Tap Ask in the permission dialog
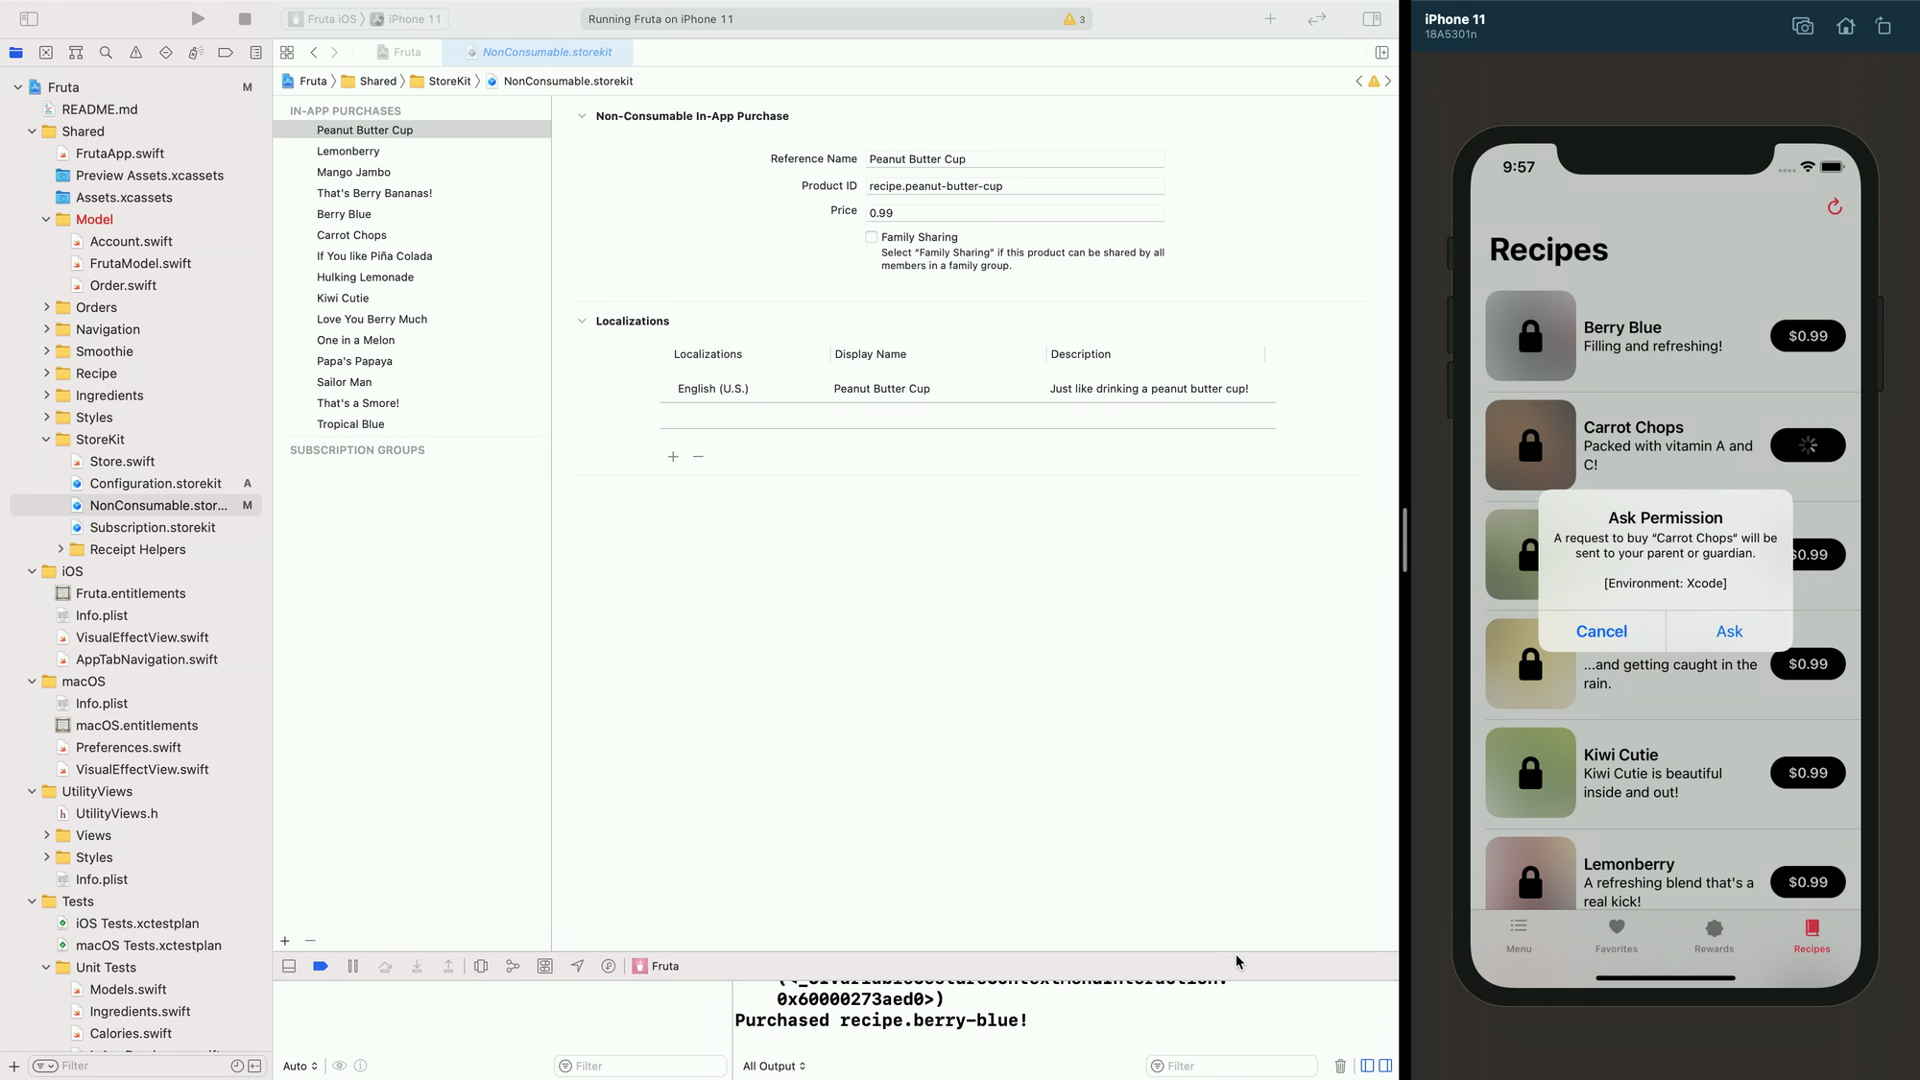Viewport: 1920px width, 1080px height. [1728, 631]
